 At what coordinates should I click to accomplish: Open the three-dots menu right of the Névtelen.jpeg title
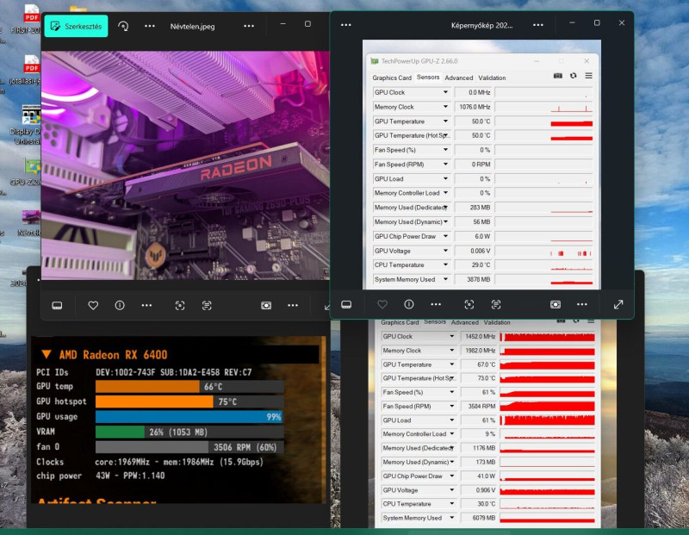(249, 26)
